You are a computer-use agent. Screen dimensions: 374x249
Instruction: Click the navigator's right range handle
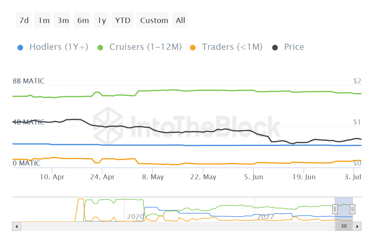pyautogui.click(x=352, y=209)
